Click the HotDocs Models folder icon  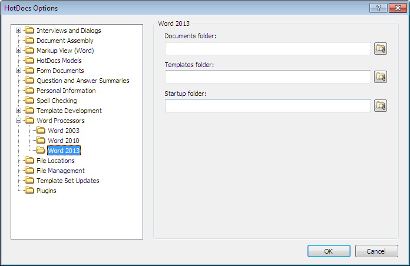(29, 61)
